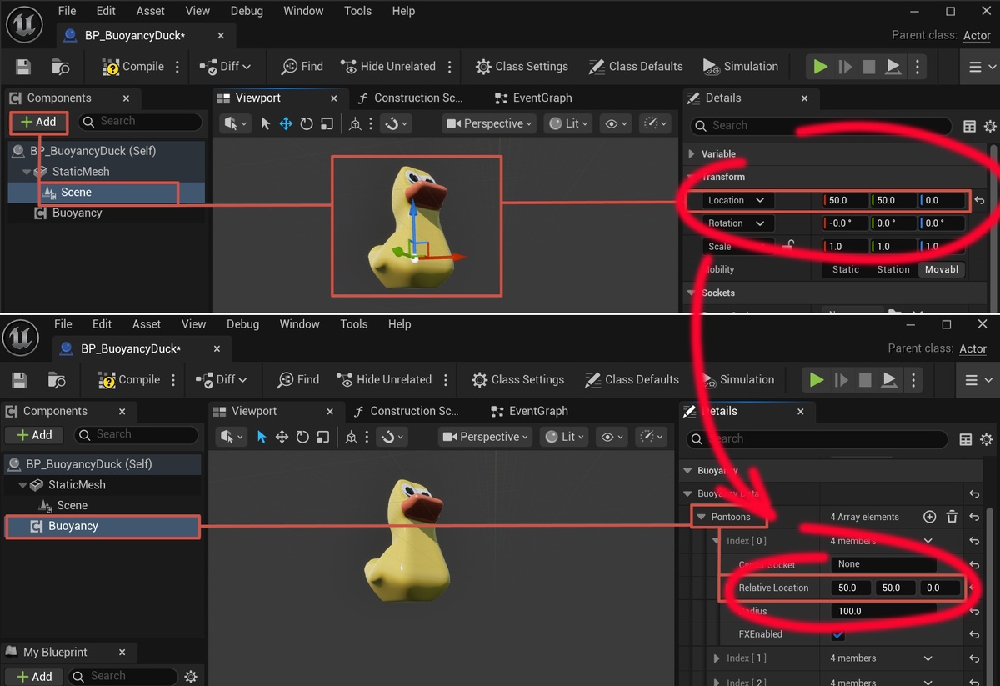Click Location X field showing 50.0 in top Details

[x=845, y=200]
